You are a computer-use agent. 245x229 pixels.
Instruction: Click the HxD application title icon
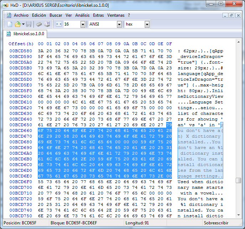(x=6, y=5)
